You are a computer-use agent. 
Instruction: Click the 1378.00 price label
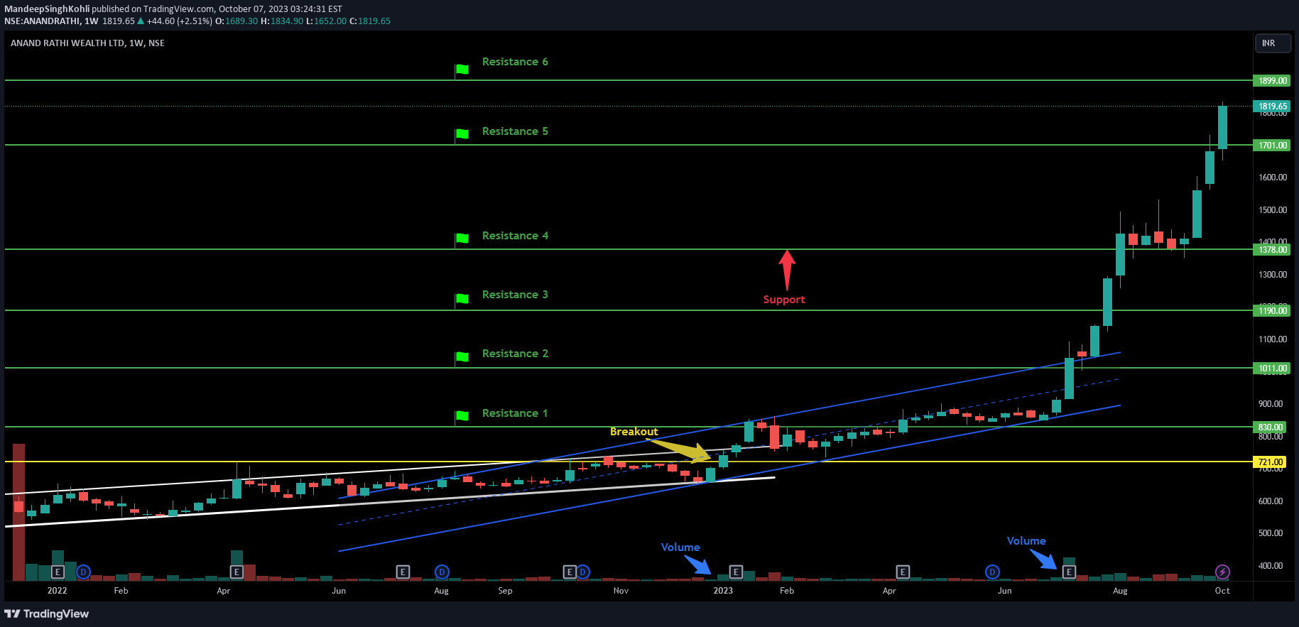coord(1272,250)
